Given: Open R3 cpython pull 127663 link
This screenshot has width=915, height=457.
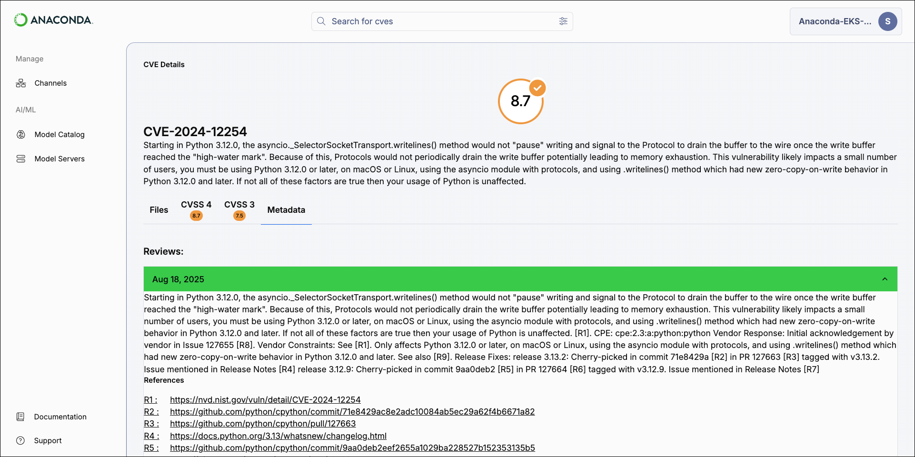Looking at the screenshot, I should tap(263, 424).
